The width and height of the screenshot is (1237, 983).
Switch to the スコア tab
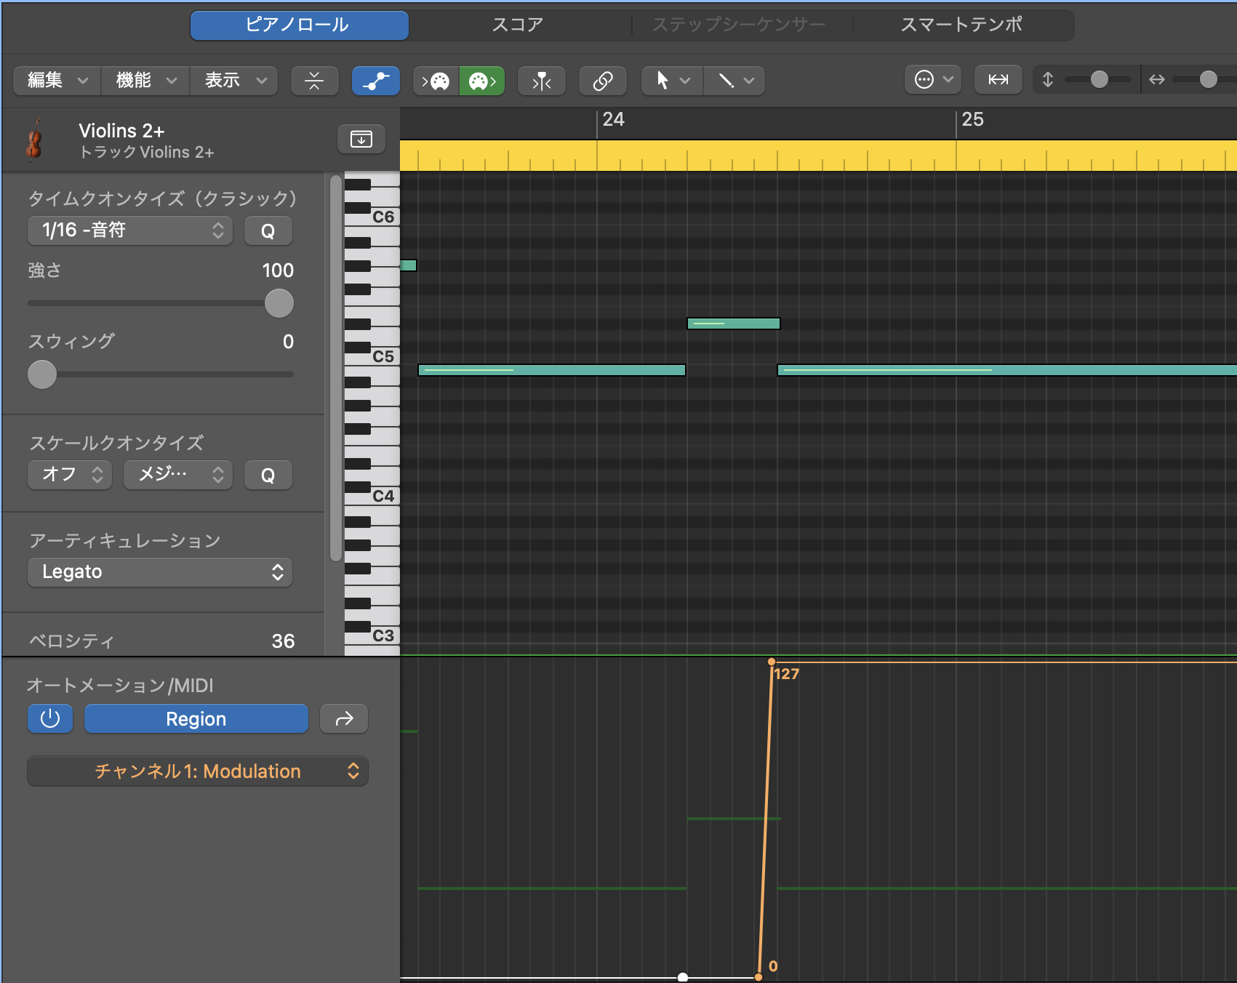coord(517,25)
